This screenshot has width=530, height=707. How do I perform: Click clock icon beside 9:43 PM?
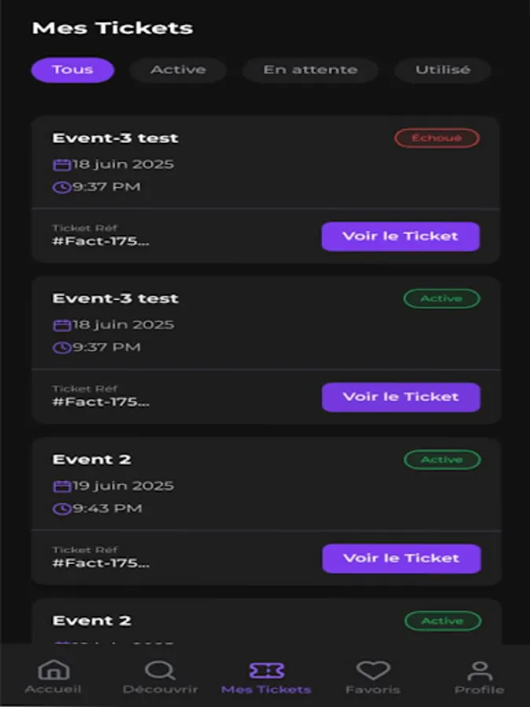pos(61,509)
